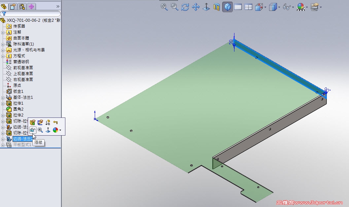Select 原点 origin item

[x=17, y=86]
